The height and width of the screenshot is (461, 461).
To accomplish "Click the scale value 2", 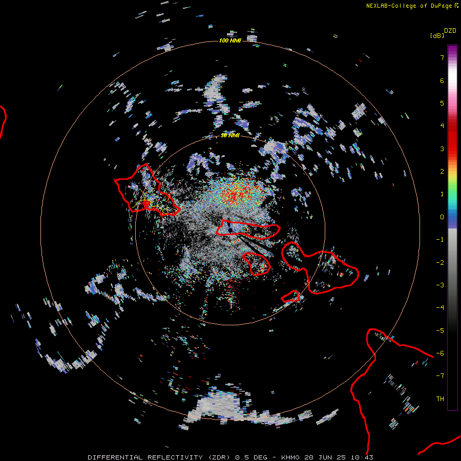I will click(x=442, y=172).
